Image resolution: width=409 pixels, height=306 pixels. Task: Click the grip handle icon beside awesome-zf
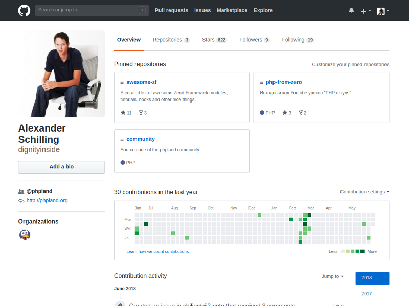(x=122, y=82)
